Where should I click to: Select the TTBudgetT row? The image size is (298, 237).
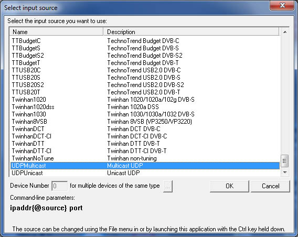(x=145, y=63)
